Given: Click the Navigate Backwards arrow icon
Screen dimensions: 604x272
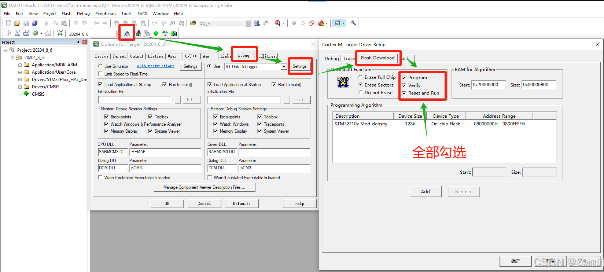Looking at the screenshot, I should pos(96,23).
